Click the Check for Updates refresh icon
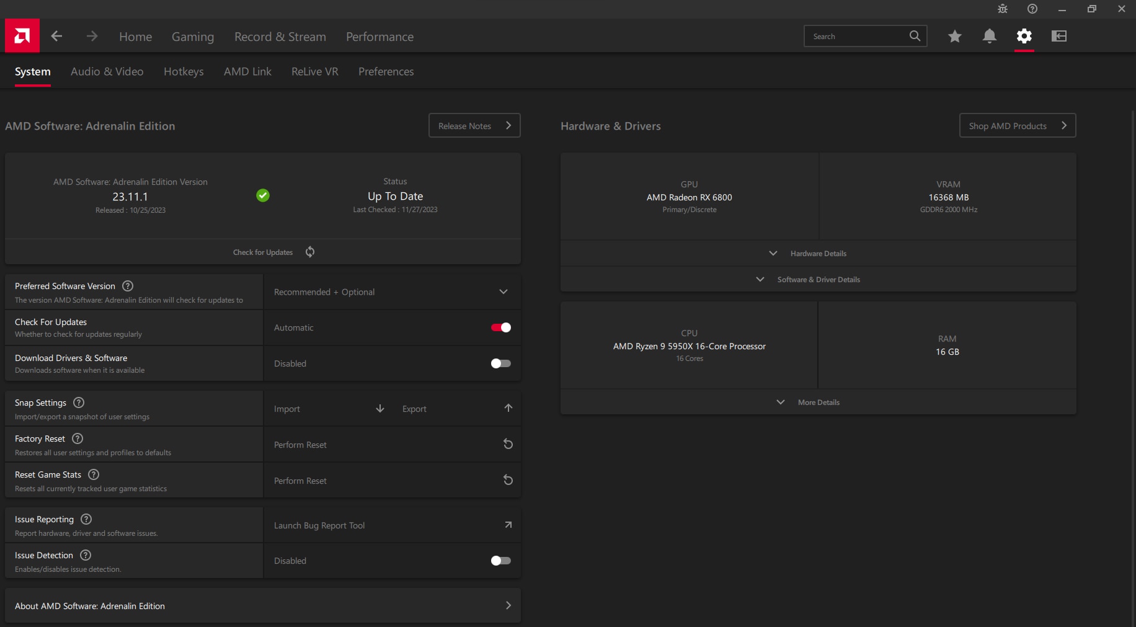1136x627 pixels. (x=310, y=252)
